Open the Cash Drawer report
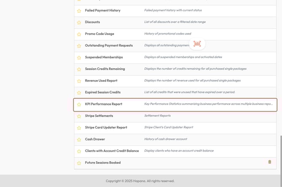Image resolution: width=282 pixels, height=187 pixels. (x=95, y=139)
